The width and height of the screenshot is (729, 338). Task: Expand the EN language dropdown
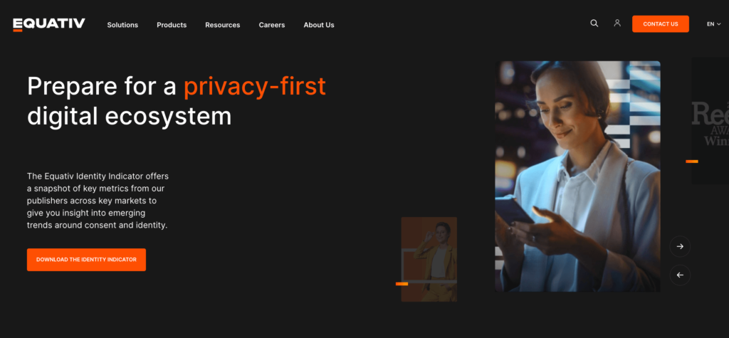coord(713,24)
